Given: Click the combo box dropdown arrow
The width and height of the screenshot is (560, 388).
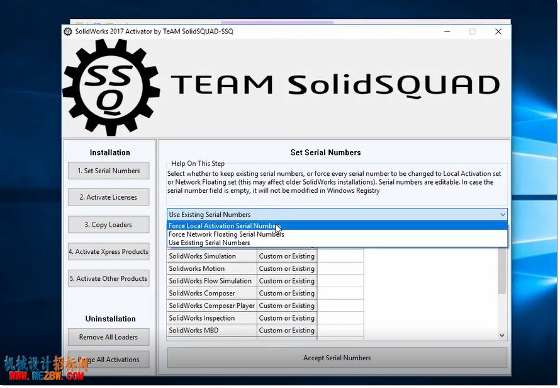Looking at the screenshot, I should pyautogui.click(x=503, y=215).
